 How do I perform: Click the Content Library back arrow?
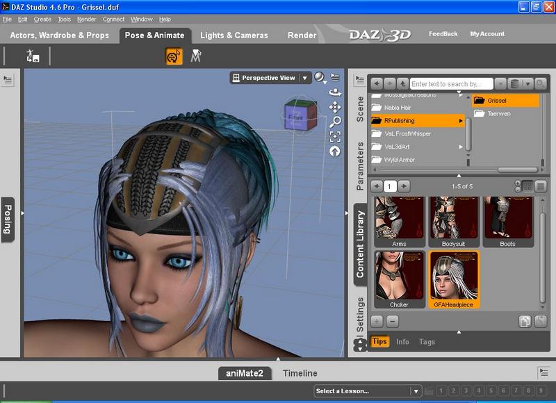point(377,84)
